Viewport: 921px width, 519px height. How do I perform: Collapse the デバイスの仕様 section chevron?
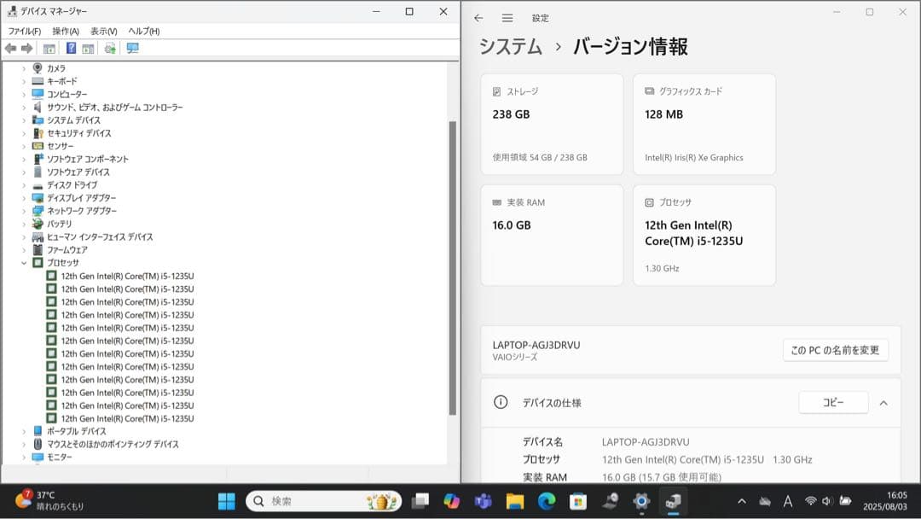click(883, 403)
